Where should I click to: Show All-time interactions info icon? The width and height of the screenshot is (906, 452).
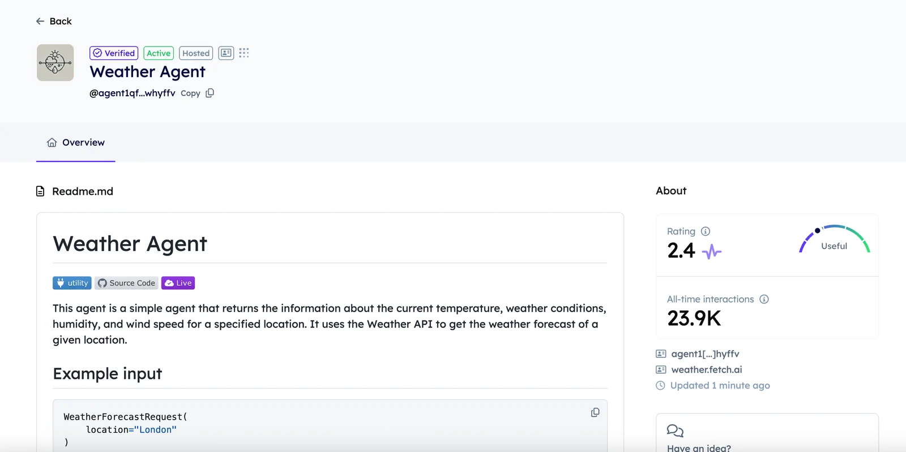[x=764, y=299]
